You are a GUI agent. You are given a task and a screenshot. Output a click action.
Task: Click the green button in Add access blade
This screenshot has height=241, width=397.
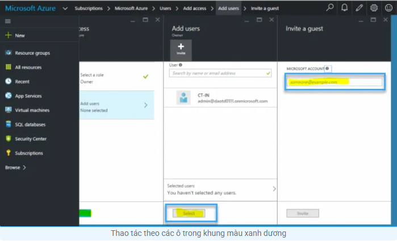85,213
